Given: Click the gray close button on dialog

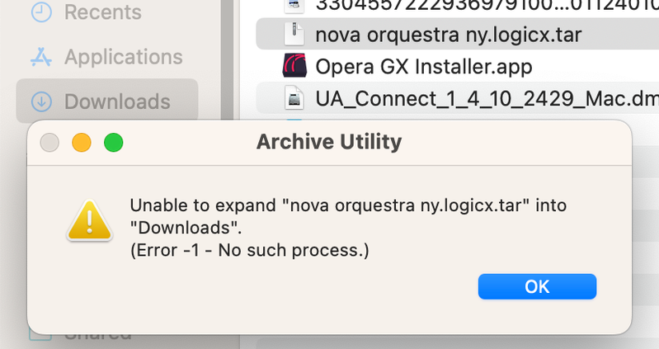Looking at the screenshot, I should click(x=49, y=142).
